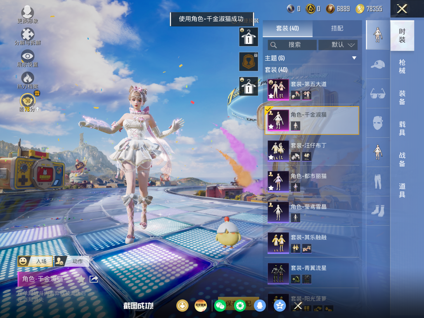Select the locked trophy preset slot

[x=249, y=62]
